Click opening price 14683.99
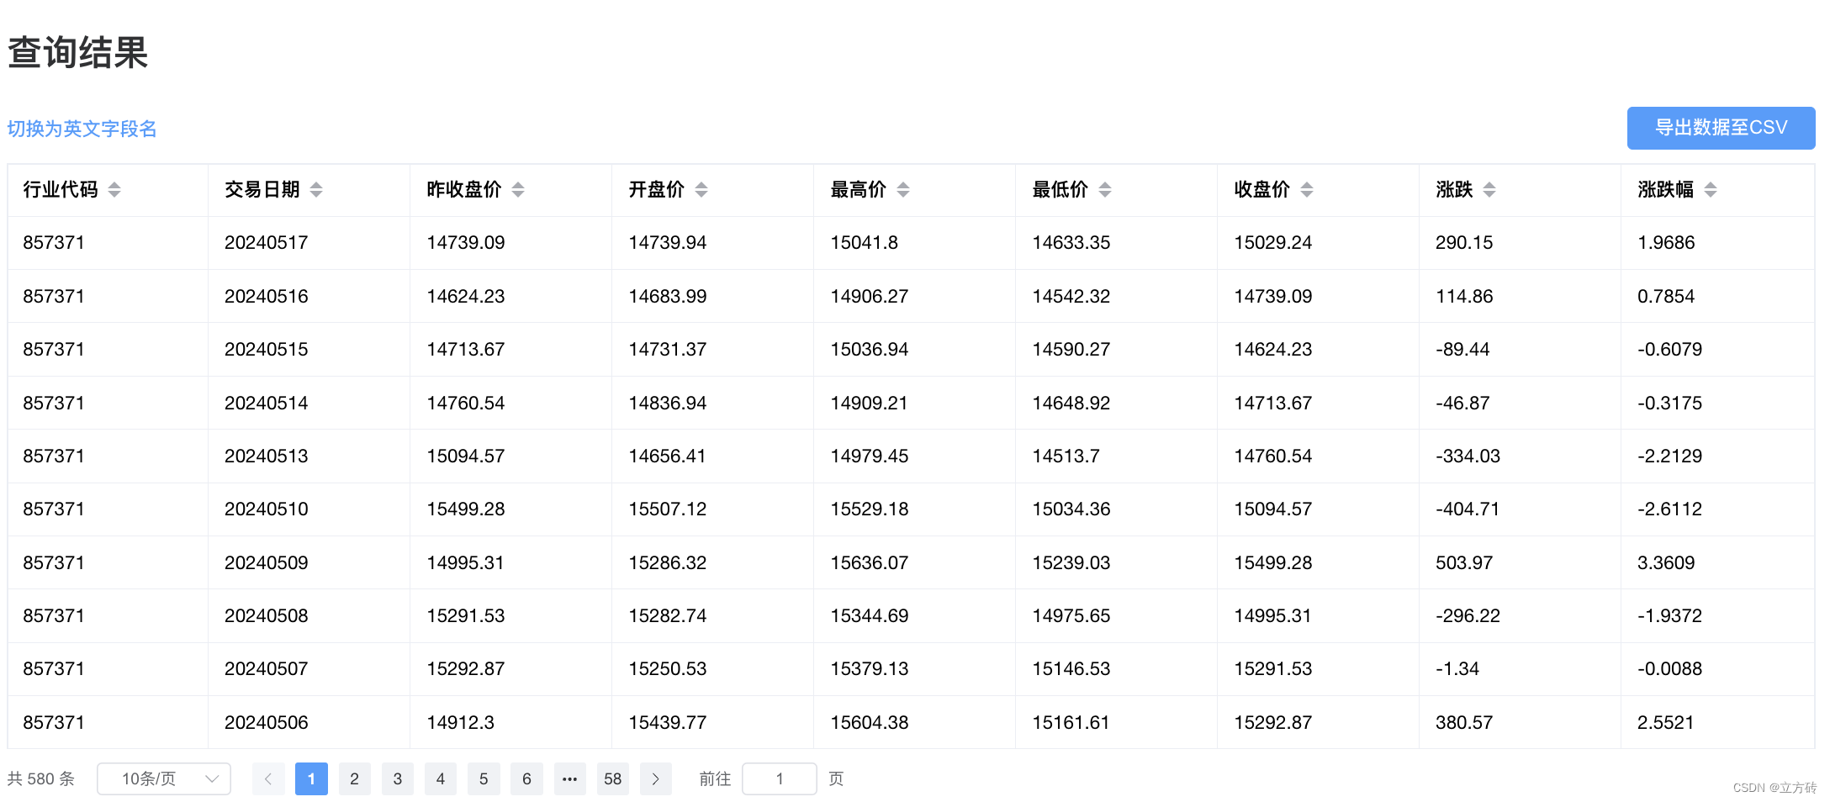Image resolution: width=1830 pixels, height=802 pixels. pos(668,297)
